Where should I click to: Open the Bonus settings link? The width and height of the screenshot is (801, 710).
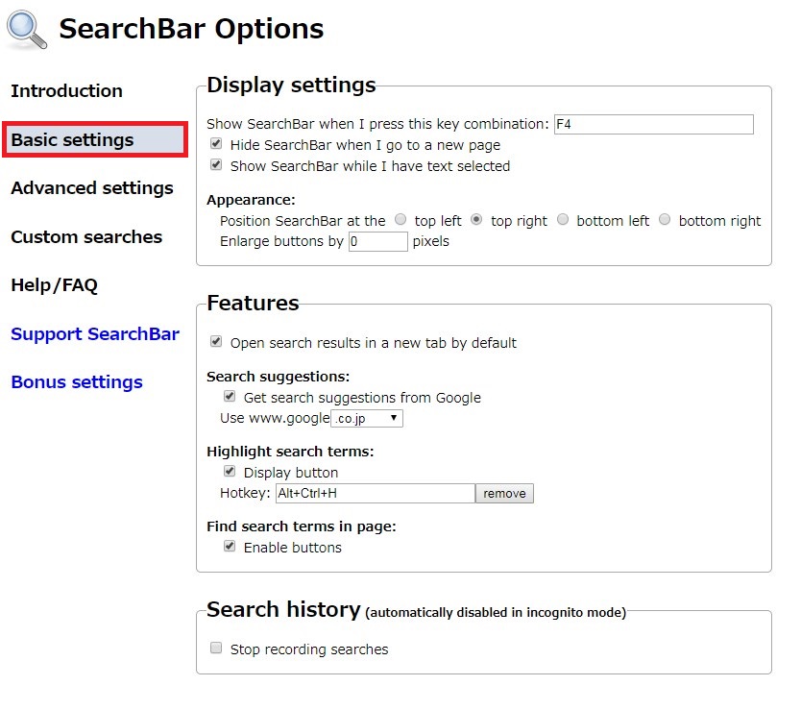tap(77, 382)
